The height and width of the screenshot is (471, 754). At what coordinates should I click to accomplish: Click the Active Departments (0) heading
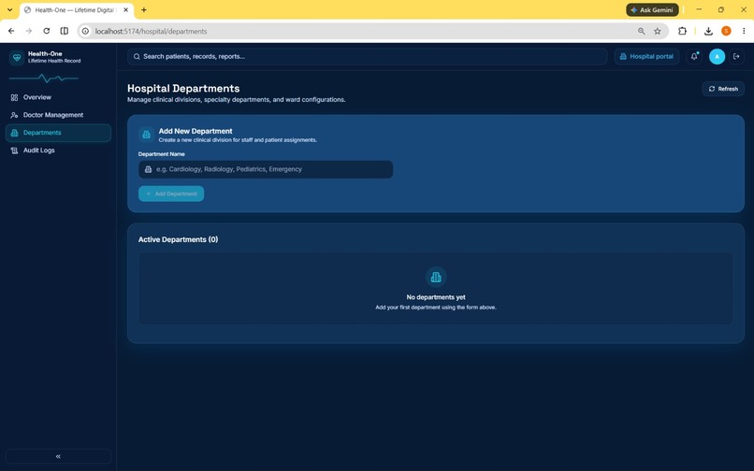[178, 239]
